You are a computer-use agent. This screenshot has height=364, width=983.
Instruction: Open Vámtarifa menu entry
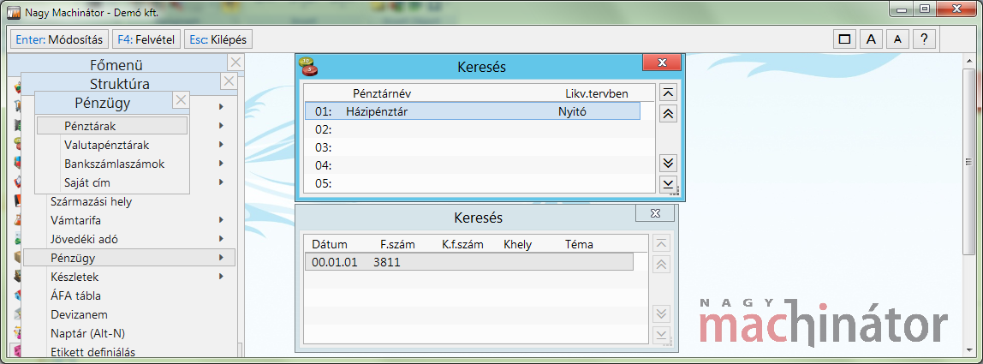point(76,220)
